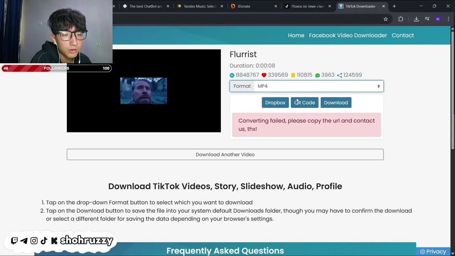
Task: Click the red heart likes icon
Action: pos(264,75)
